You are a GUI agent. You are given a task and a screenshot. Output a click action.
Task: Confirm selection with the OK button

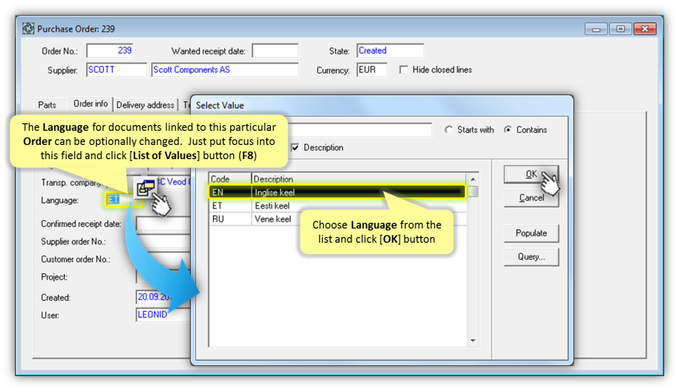click(x=531, y=174)
